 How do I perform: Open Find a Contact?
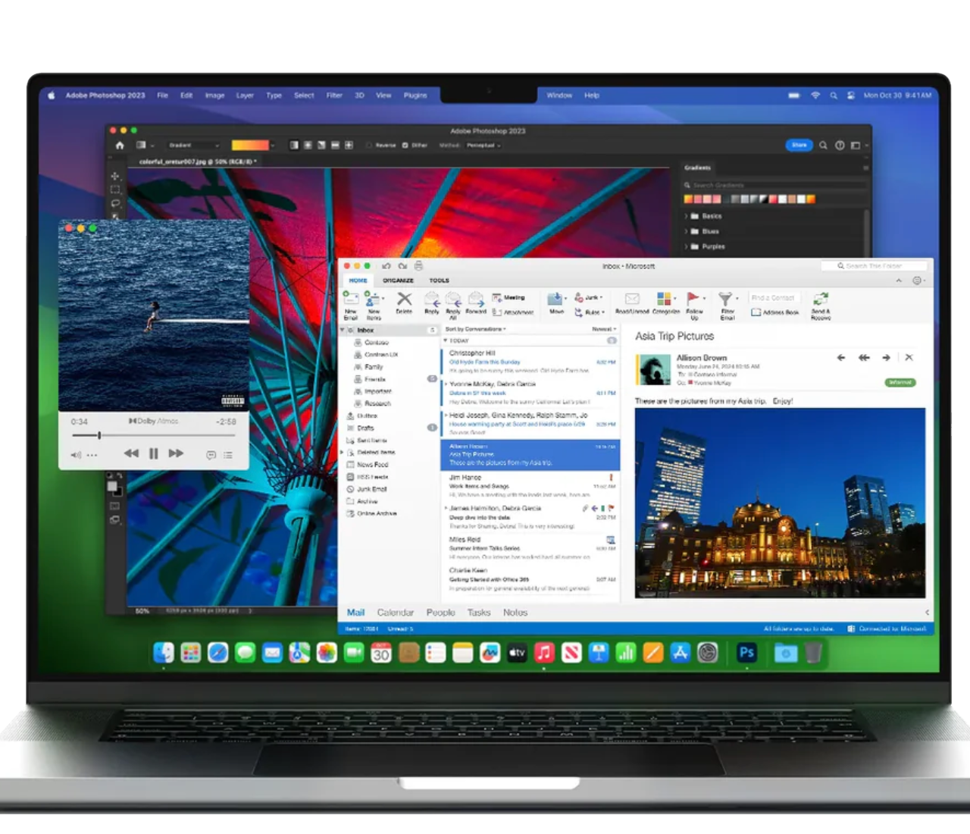click(774, 296)
